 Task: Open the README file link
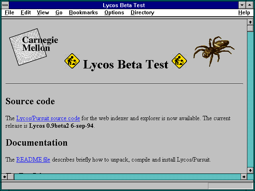[x=33, y=160]
